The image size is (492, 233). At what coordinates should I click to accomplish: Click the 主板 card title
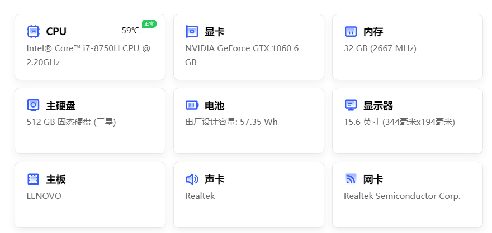(x=56, y=179)
